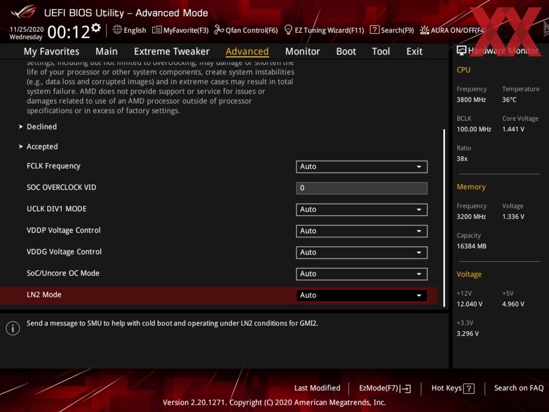Toggle AURA ON/OFF lighting icon
The height and width of the screenshot is (412, 549).
tap(424, 30)
